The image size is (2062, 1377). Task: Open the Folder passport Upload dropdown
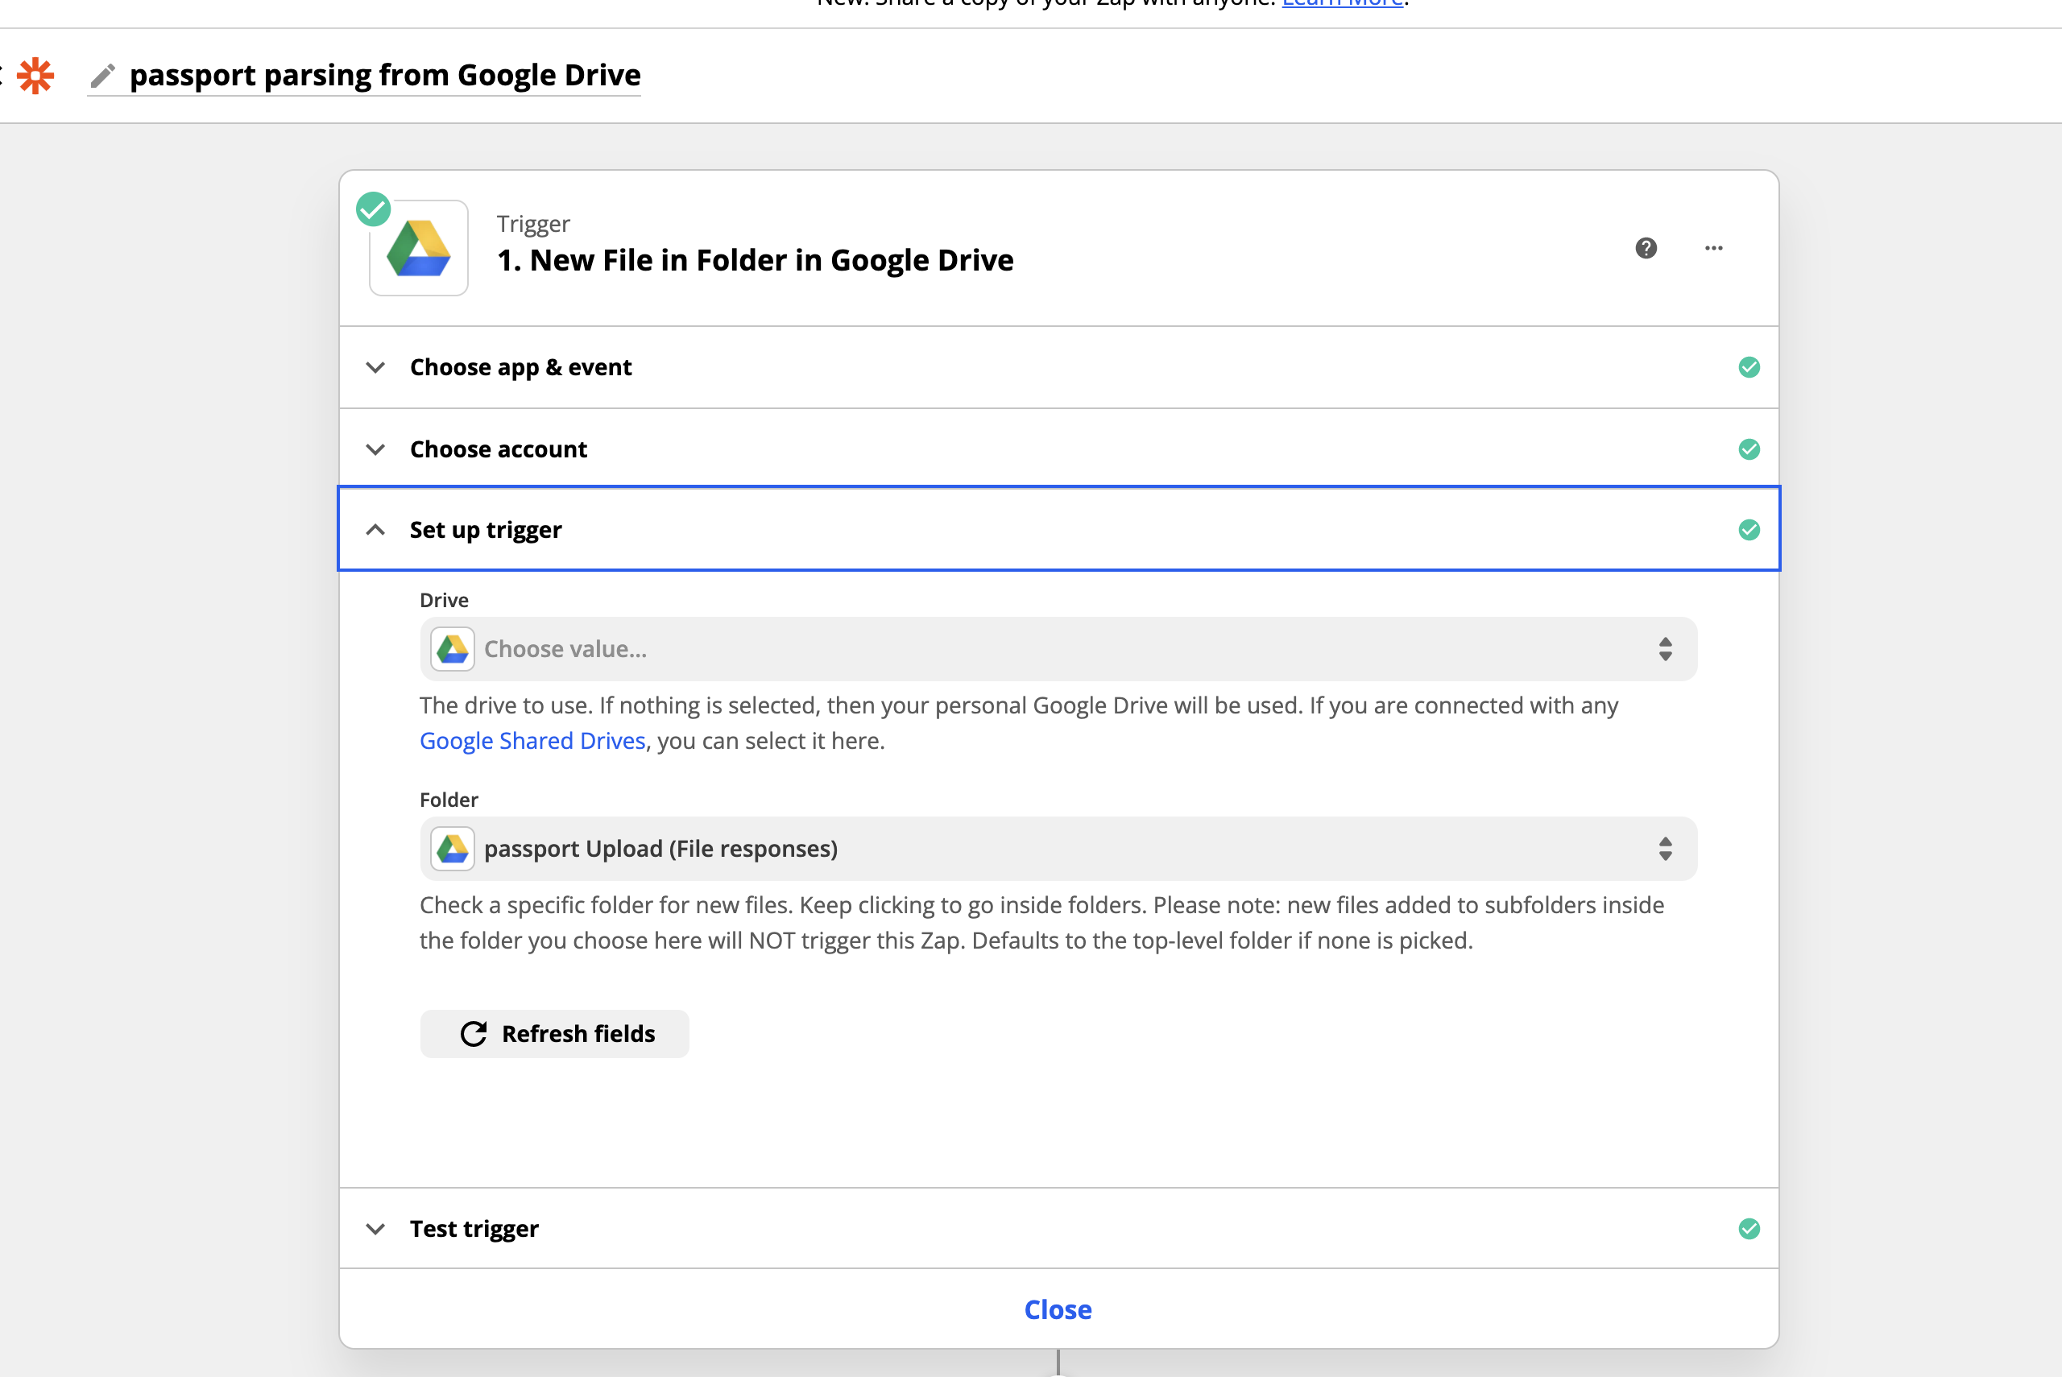(1058, 848)
